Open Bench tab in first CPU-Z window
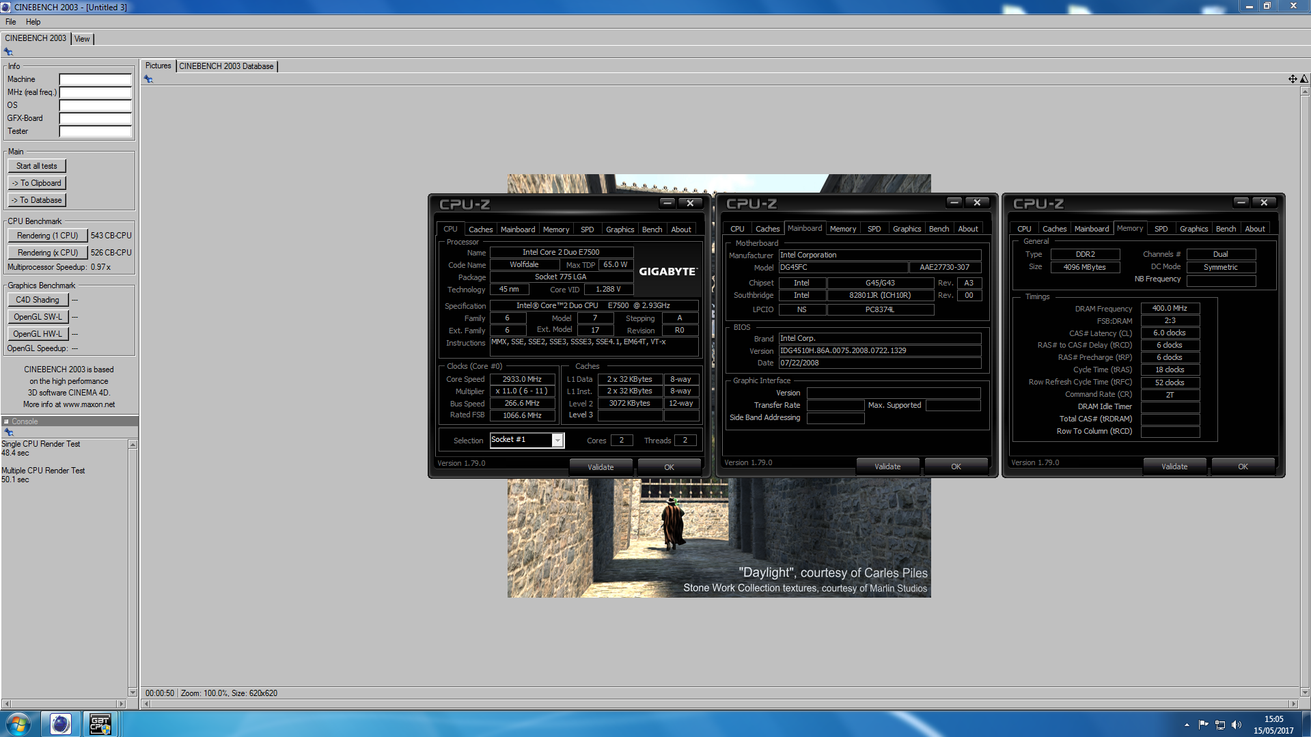 pyautogui.click(x=652, y=230)
